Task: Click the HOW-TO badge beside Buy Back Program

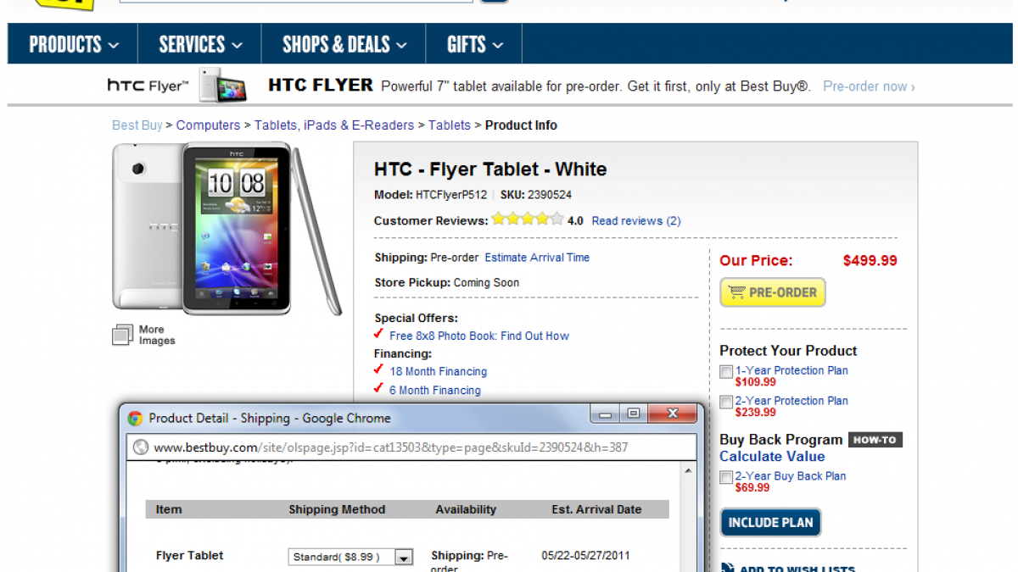Action: (875, 440)
